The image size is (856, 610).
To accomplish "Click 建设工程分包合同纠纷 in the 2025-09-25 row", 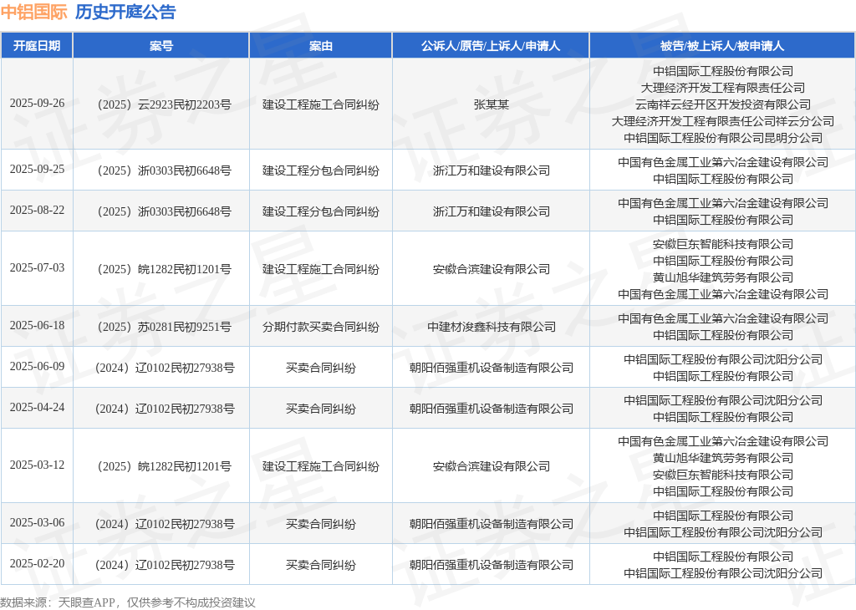I will [x=320, y=170].
